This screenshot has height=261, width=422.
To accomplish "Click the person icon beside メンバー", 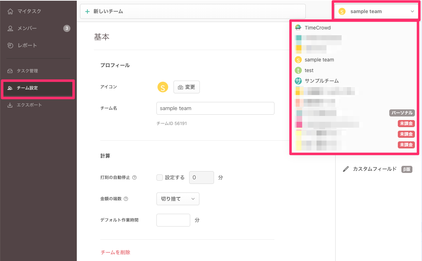I will [10, 28].
